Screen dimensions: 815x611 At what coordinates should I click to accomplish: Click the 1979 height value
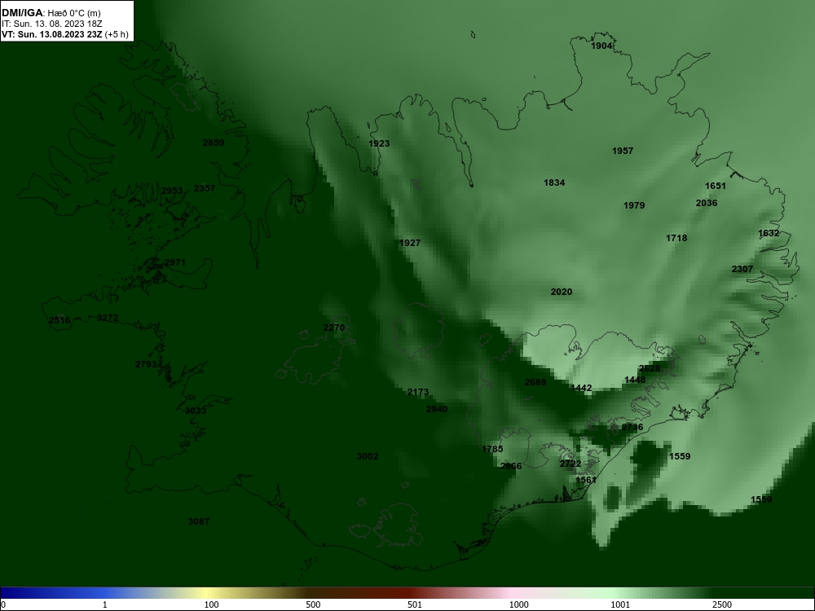coord(634,205)
